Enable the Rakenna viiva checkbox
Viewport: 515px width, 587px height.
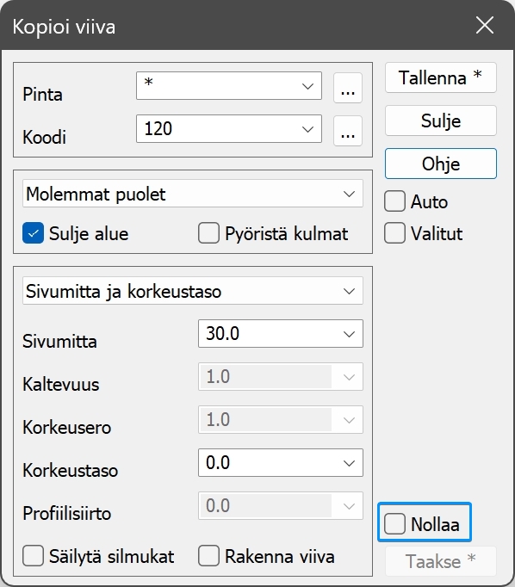208,555
